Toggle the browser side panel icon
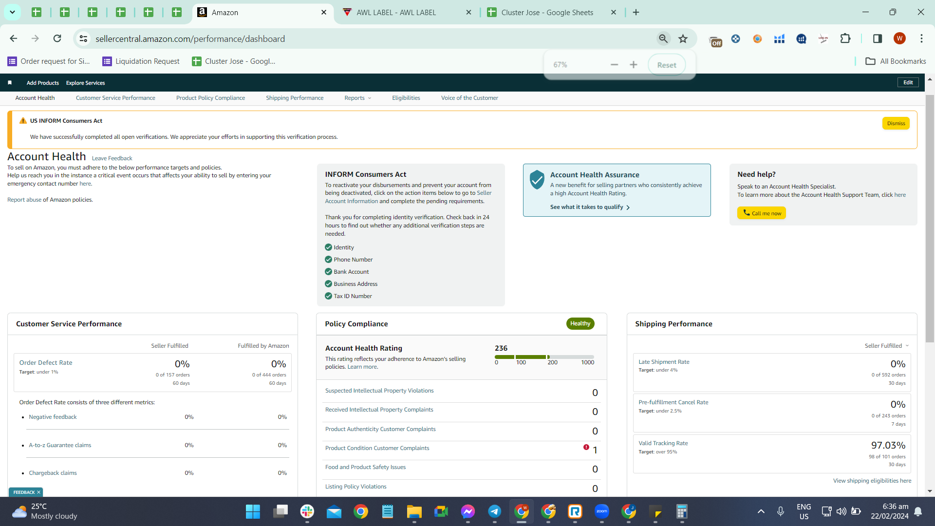The height and width of the screenshot is (526, 935). (x=878, y=38)
